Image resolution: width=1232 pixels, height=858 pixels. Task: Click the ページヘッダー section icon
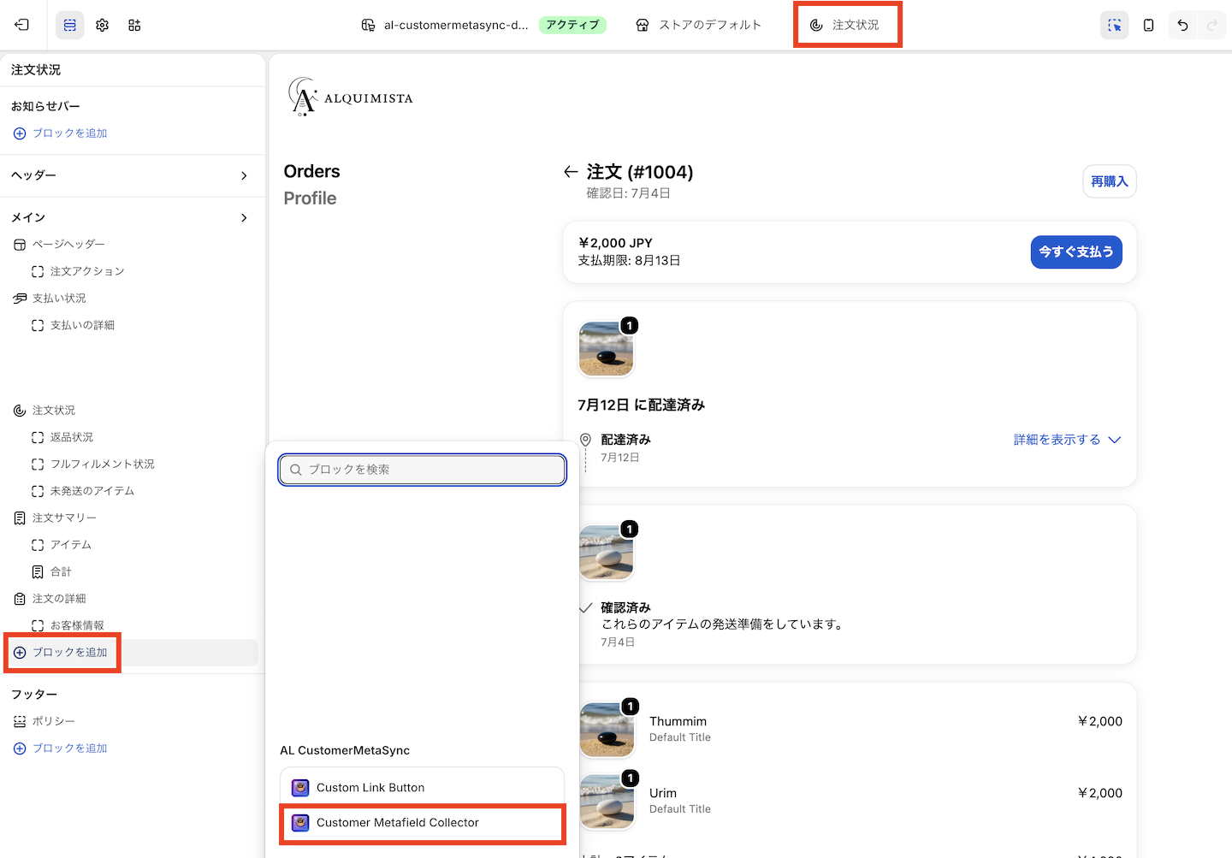[20, 245]
